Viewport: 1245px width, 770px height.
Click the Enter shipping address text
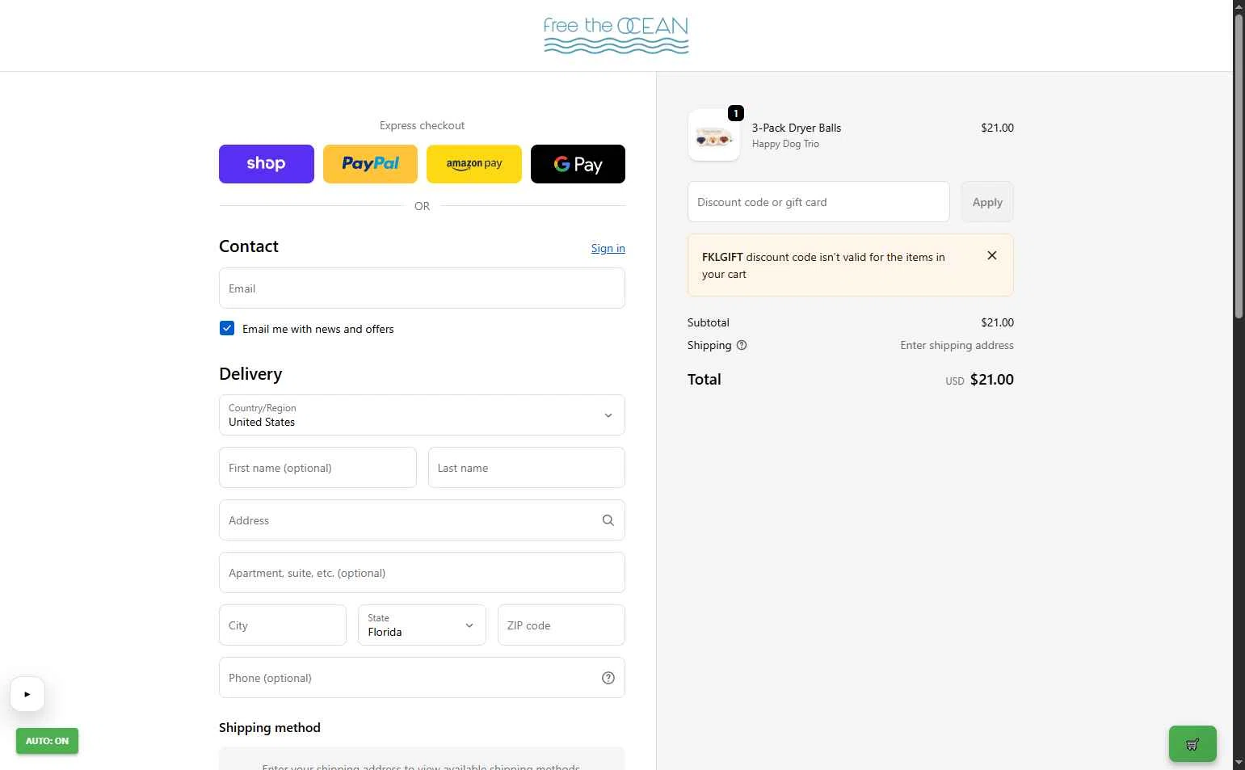tap(957, 345)
